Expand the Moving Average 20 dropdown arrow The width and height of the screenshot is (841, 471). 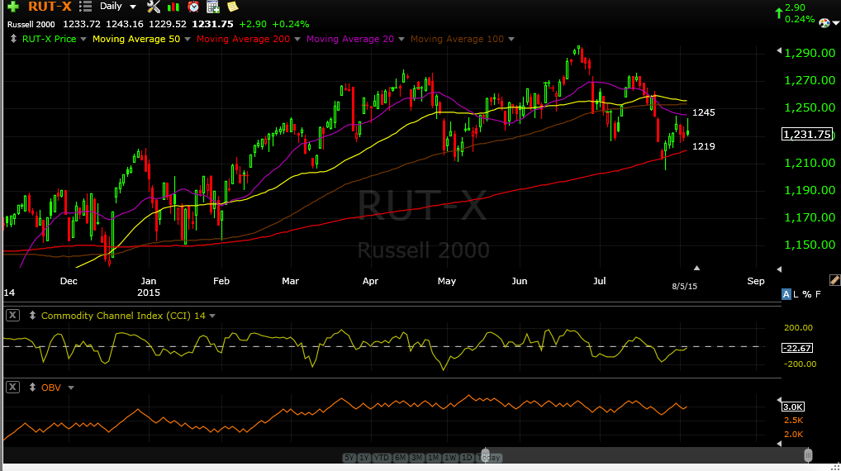pyautogui.click(x=401, y=39)
